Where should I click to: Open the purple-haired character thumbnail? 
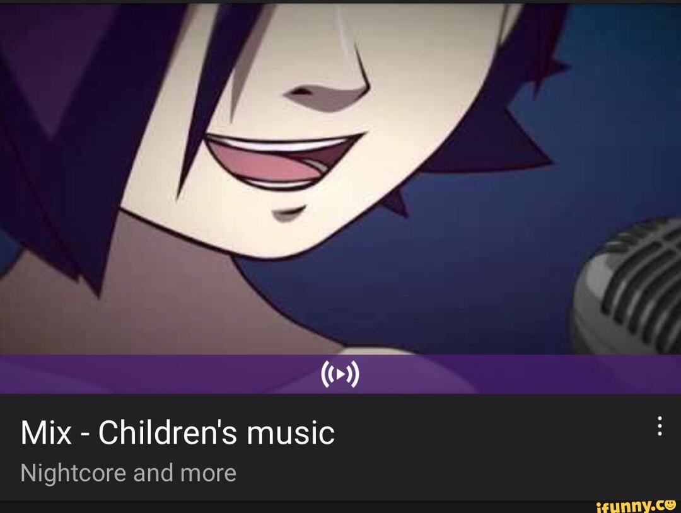click(x=340, y=197)
